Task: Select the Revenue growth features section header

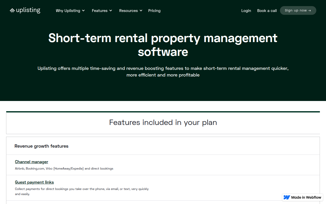Action: tap(42, 146)
